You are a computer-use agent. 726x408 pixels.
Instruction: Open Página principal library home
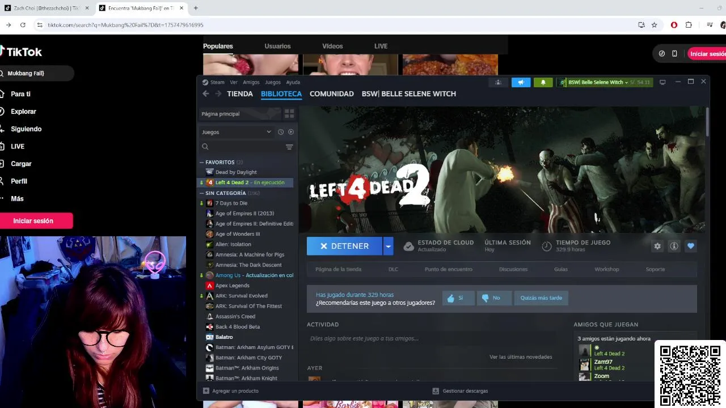pos(240,114)
